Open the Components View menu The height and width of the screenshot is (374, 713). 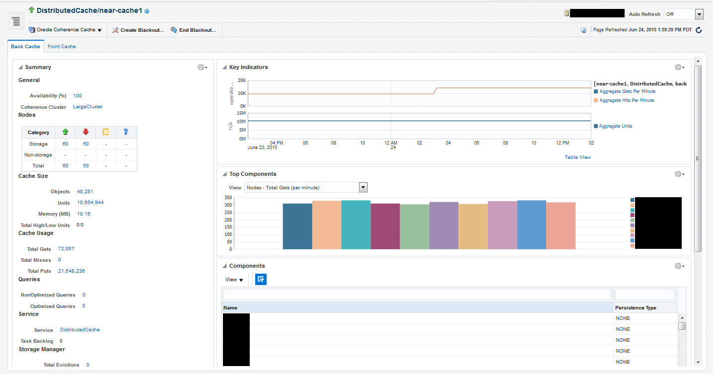pos(234,280)
